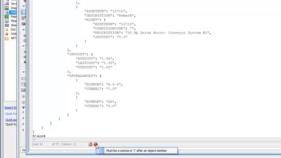281x158 pixels.
Task: Expand the last arrow below T icon
Action: [23, 130]
